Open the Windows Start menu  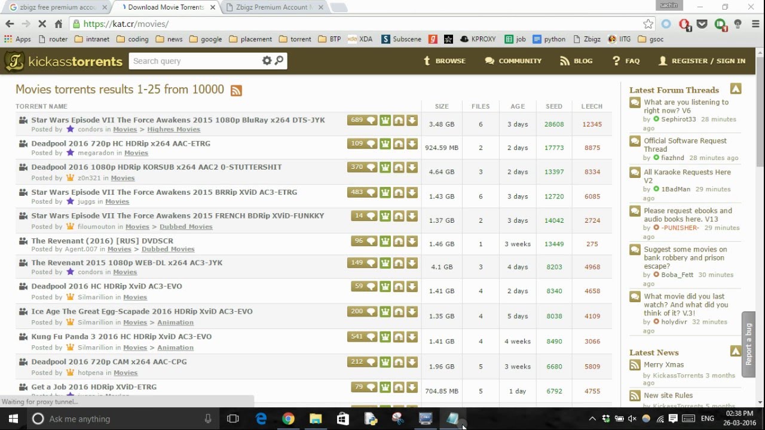[x=13, y=419]
